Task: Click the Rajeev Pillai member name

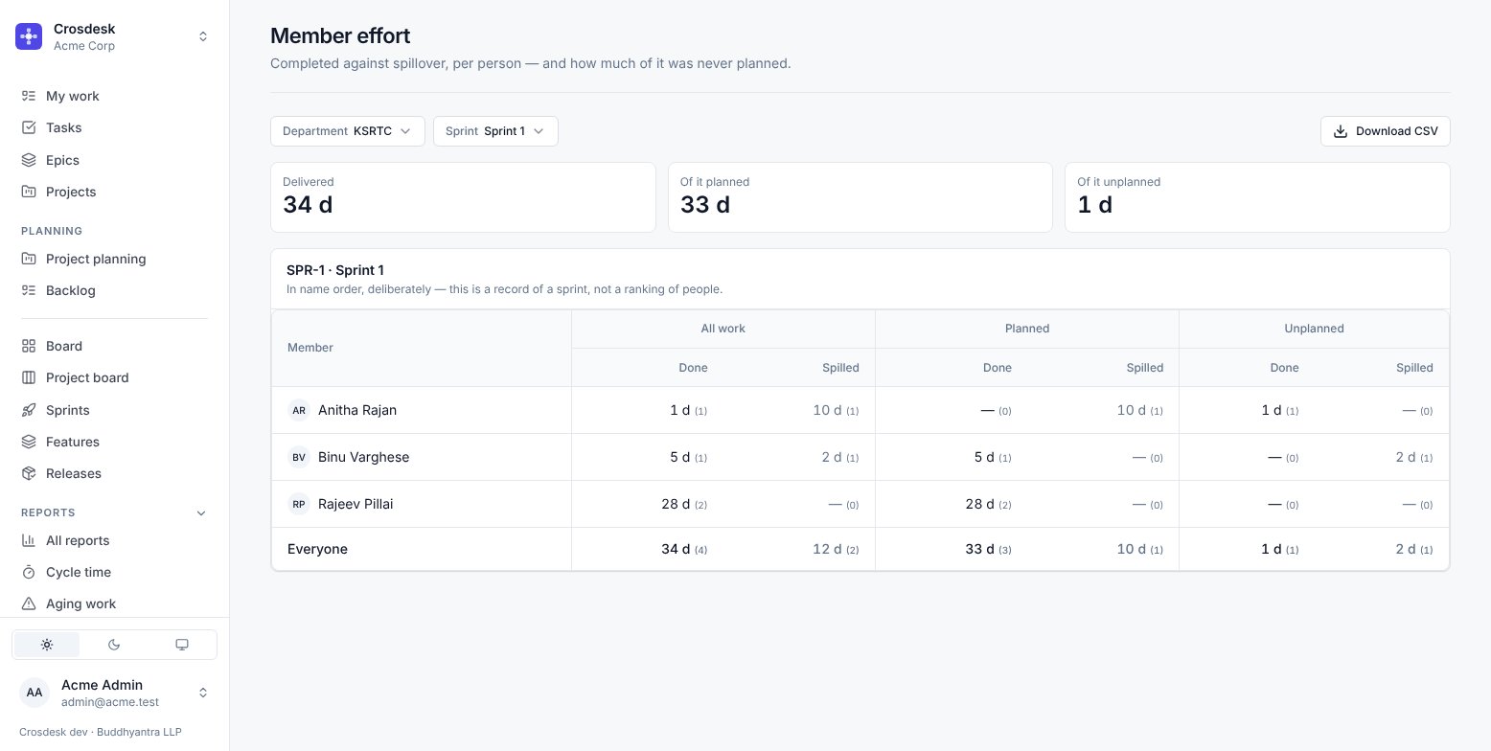Action: [356, 504]
